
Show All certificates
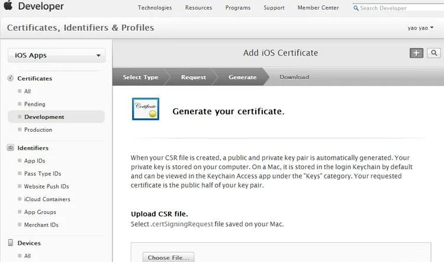tap(27, 91)
